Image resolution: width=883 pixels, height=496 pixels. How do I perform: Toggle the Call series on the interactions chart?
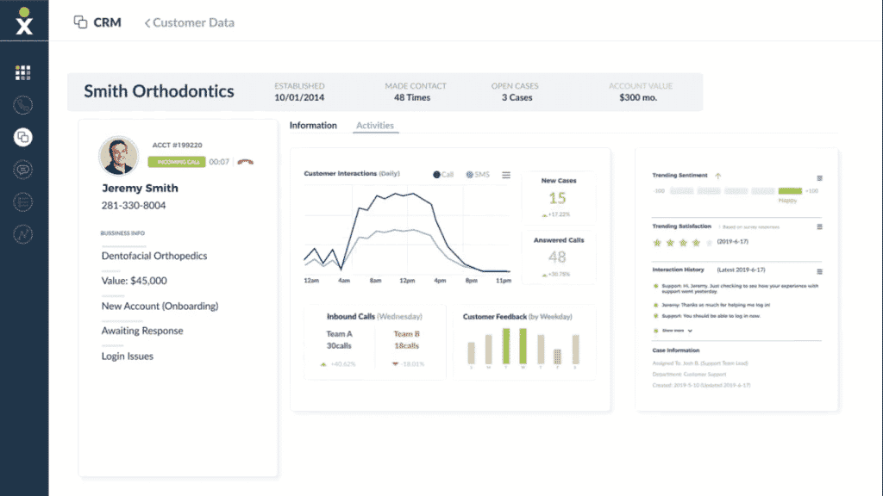[x=443, y=174]
